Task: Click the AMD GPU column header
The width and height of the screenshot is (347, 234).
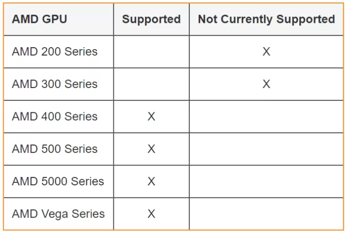Action: (x=39, y=19)
